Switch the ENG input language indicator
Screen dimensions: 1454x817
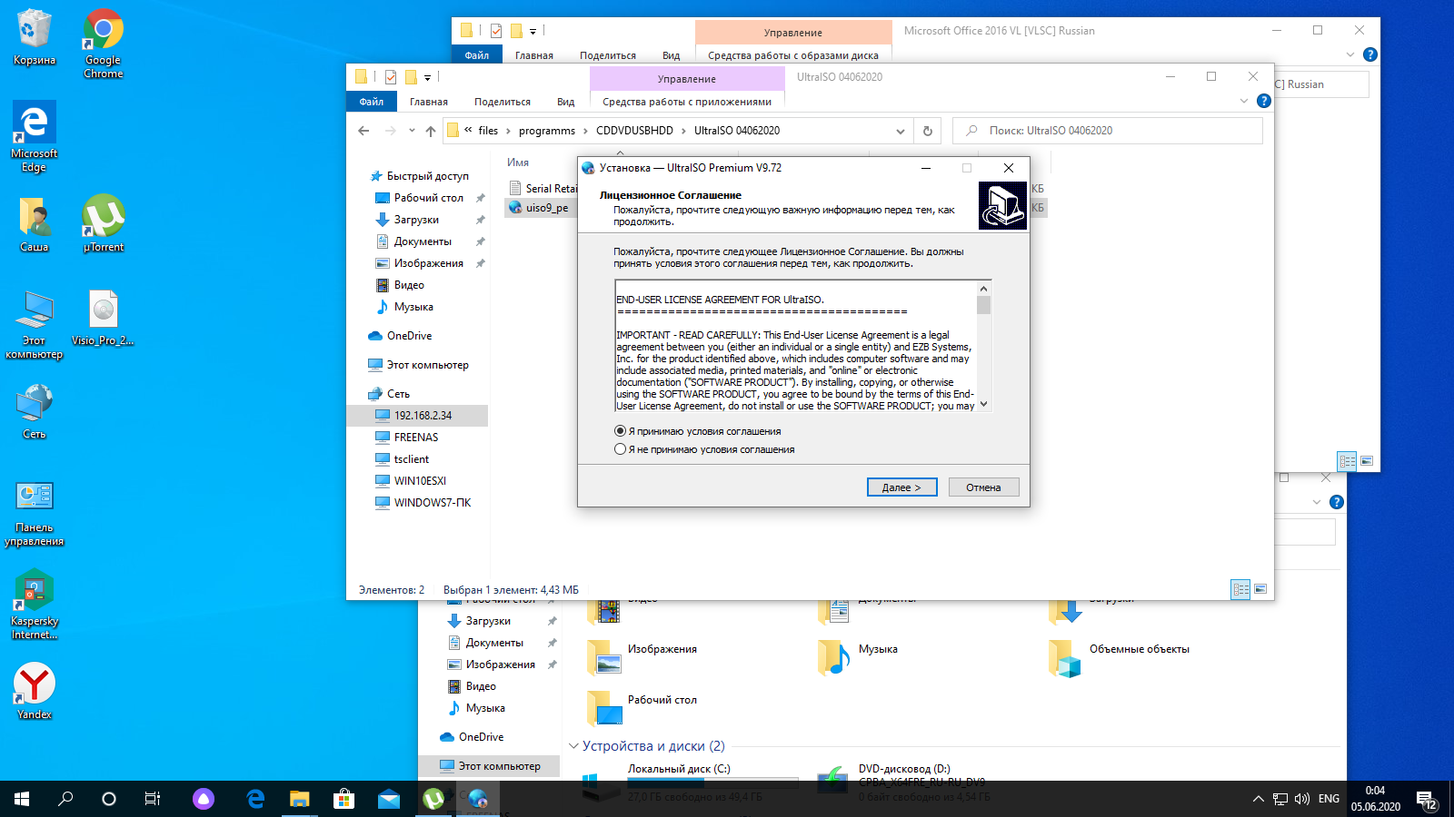point(1329,799)
